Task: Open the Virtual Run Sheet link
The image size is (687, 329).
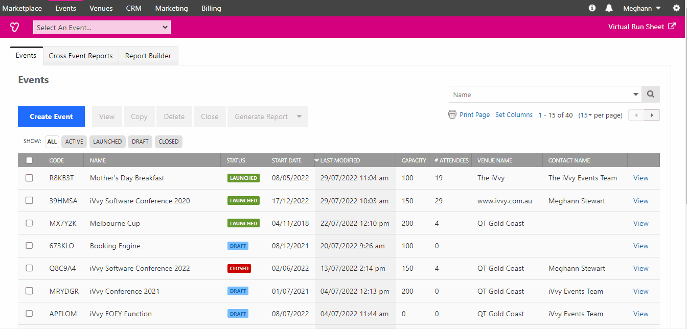Action: click(642, 27)
